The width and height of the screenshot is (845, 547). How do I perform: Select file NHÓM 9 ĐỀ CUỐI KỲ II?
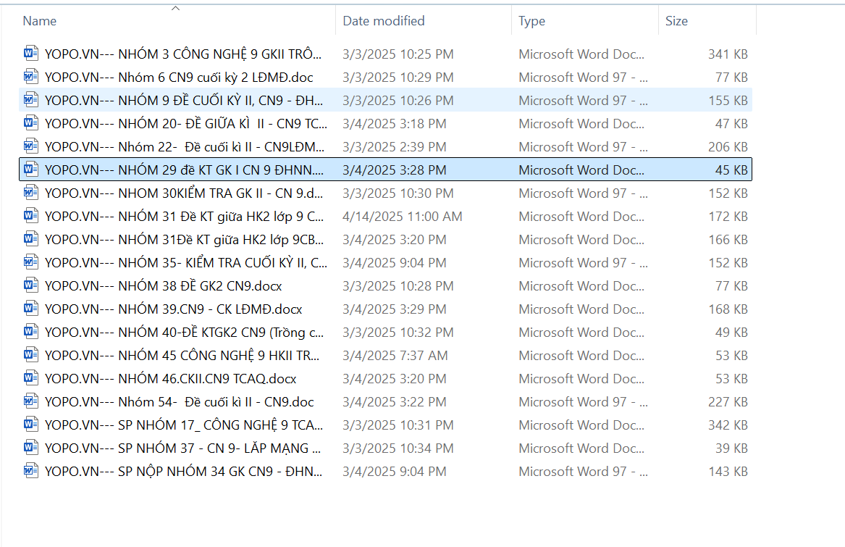coord(184,100)
